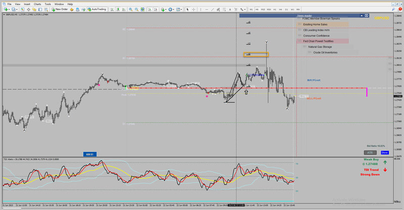Open the Periods clock dropdown
The image size is (404, 210).
click(171, 9)
